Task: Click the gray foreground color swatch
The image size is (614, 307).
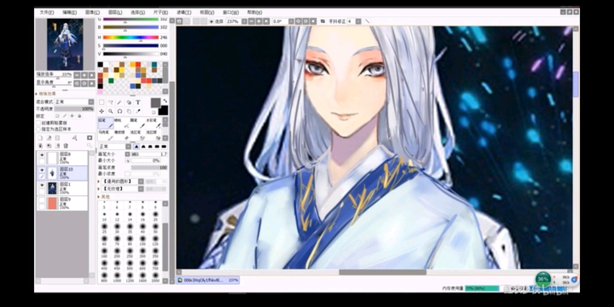Action: pyautogui.click(x=156, y=103)
